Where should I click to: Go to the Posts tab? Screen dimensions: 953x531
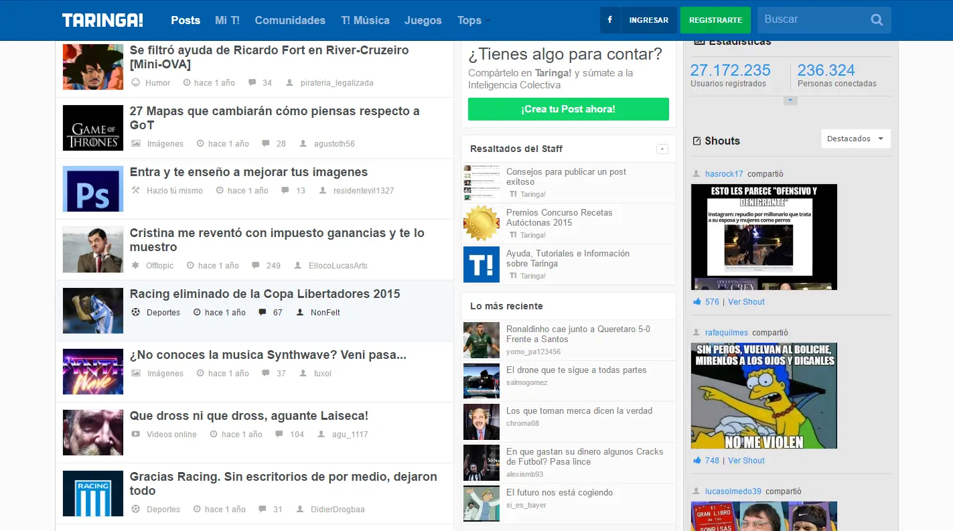pyautogui.click(x=186, y=20)
